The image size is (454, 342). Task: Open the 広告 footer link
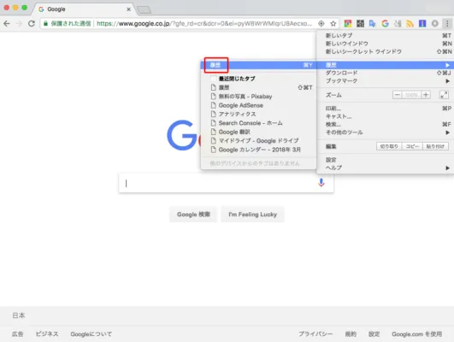(17, 334)
